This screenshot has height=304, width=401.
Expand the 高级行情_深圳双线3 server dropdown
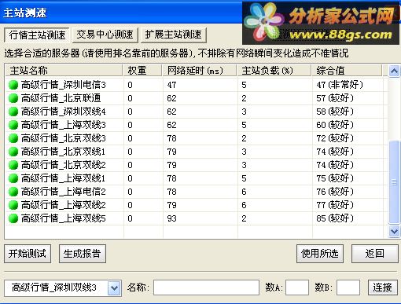click(x=114, y=288)
